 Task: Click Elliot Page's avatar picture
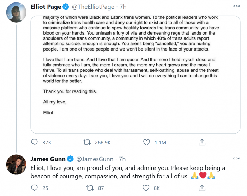pyautogui.click(x=16, y=11)
